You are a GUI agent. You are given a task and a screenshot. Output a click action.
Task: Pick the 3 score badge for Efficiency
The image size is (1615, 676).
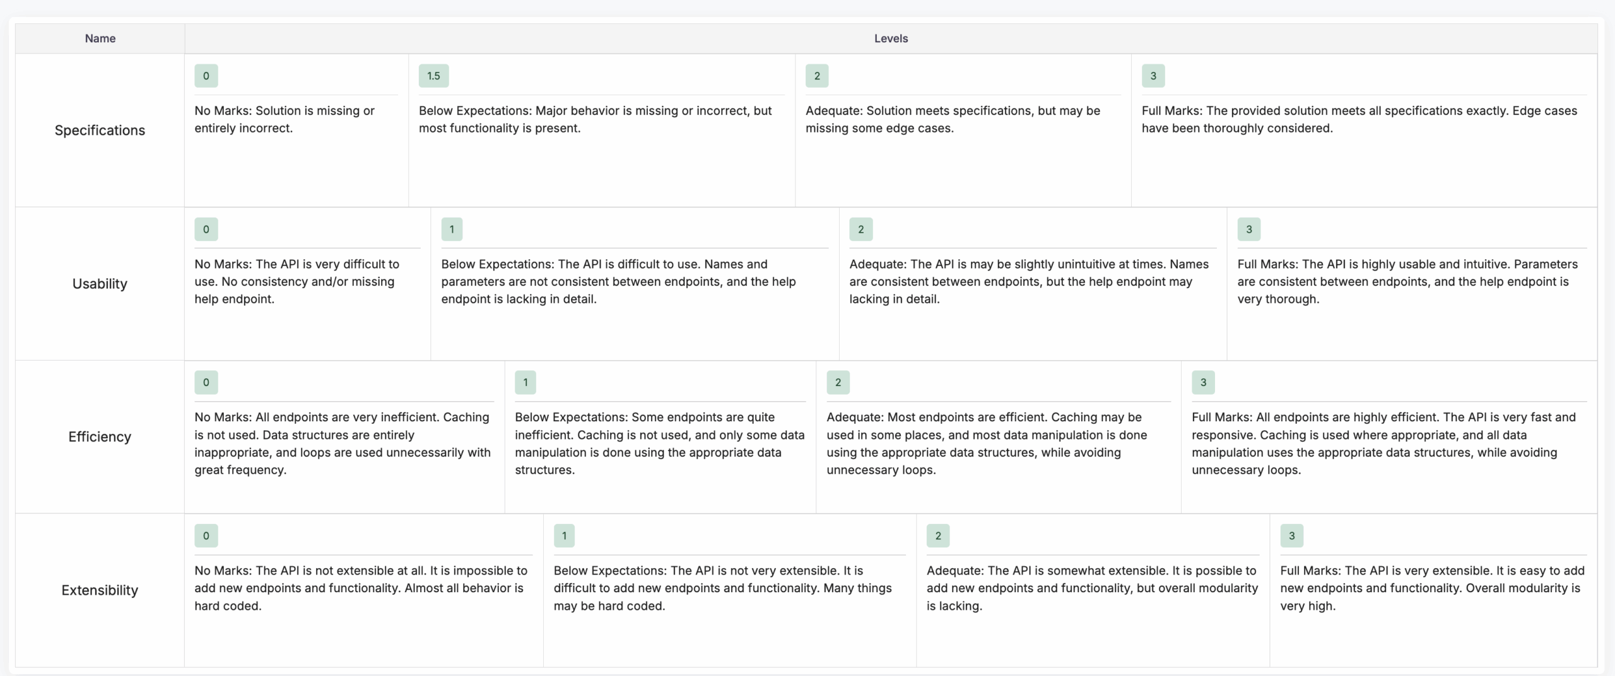[1202, 383]
